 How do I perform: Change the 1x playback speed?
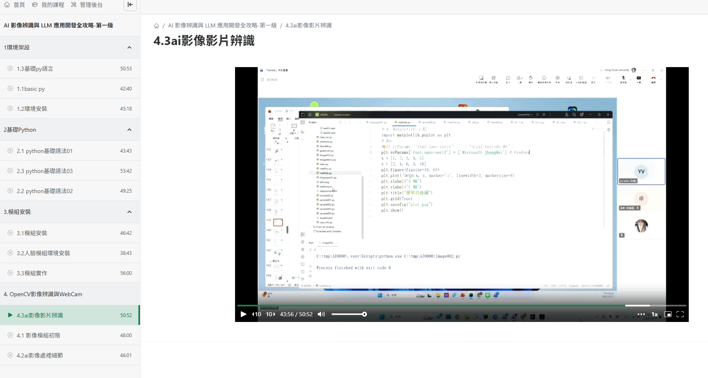click(655, 314)
